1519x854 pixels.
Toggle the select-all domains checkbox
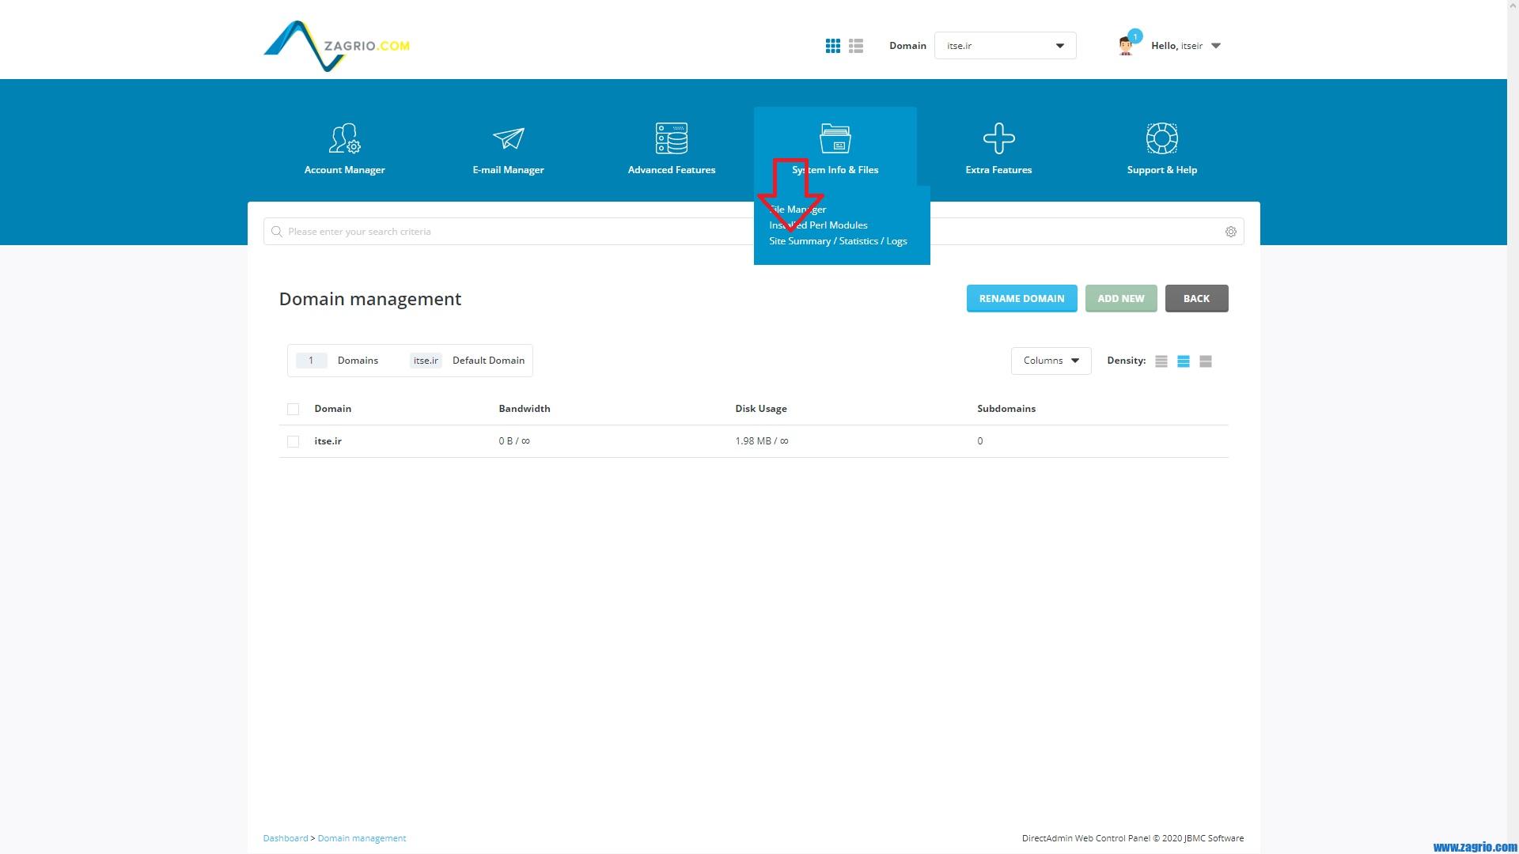pos(293,409)
